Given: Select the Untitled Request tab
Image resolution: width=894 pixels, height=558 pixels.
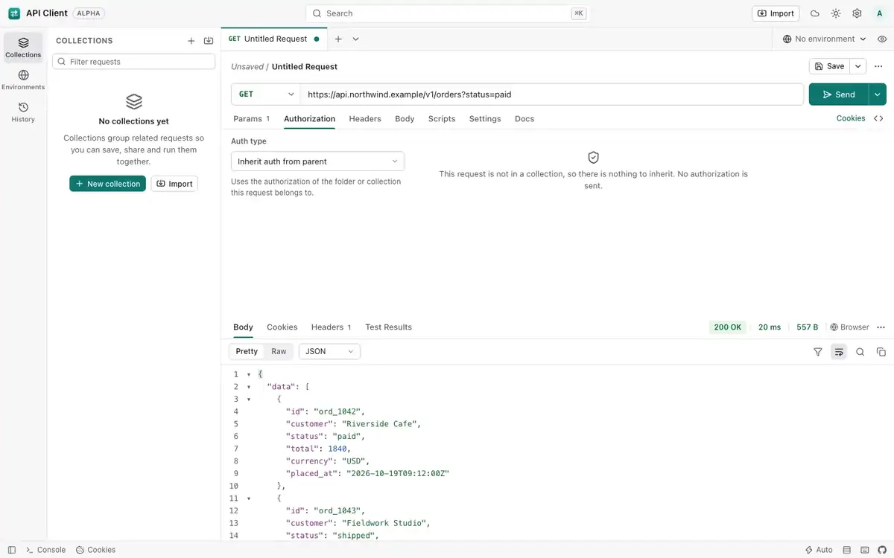Looking at the screenshot, I should [x=274, y=39].
